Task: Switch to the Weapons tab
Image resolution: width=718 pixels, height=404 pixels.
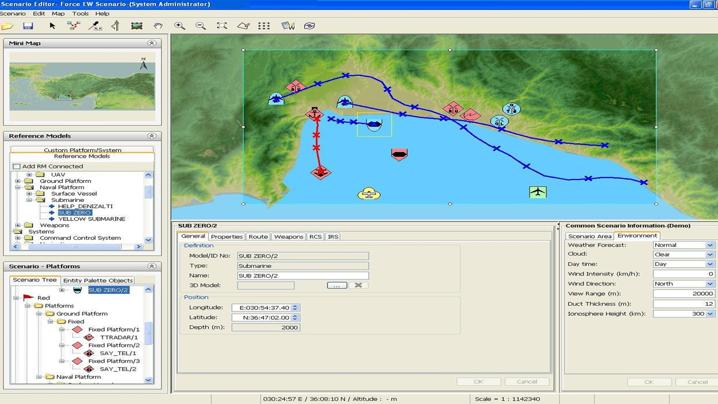Action: click(288, 236)
